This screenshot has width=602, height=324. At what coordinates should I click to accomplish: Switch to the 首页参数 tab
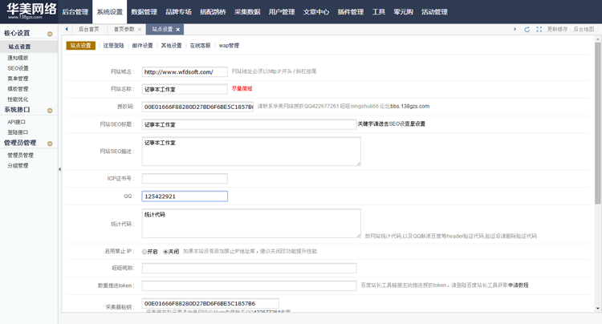click(x=124, y=29)
